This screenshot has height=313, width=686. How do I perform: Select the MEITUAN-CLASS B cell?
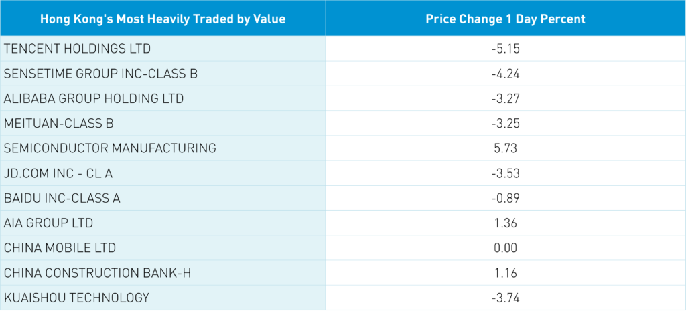pos(59,124)
